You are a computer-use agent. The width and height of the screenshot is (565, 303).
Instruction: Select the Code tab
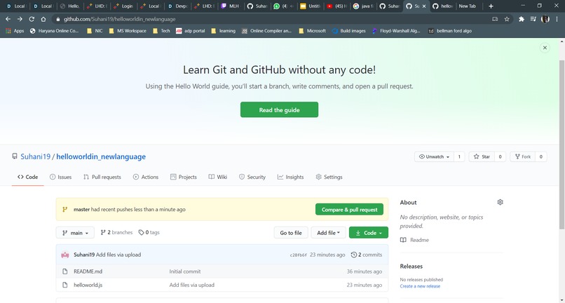pyautogui.click(x=28, y=177)
